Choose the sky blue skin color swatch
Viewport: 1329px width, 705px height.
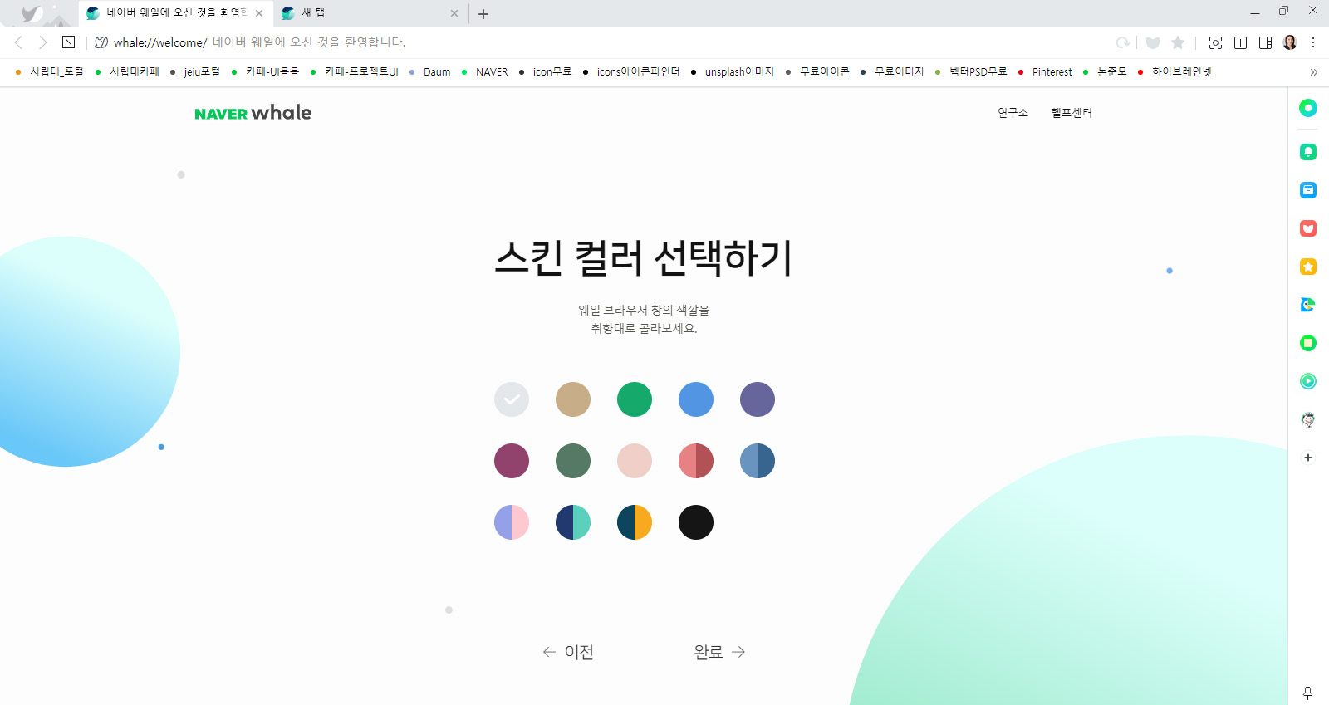pos(696,399)
